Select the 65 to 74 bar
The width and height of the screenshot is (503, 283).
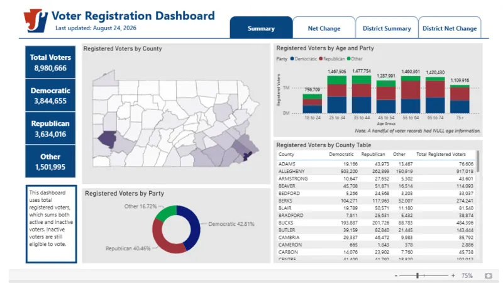coord(435,95)
